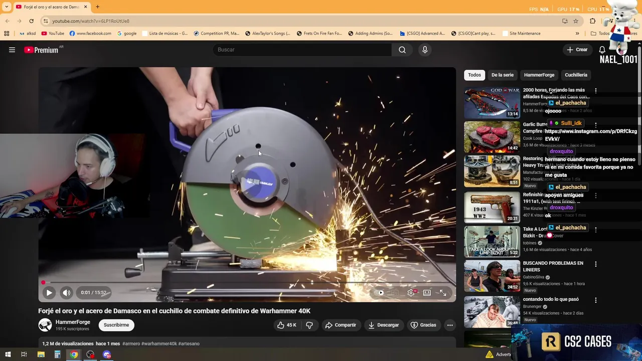Open the YouTube guide hamburger menu

(x=12, y=50)
